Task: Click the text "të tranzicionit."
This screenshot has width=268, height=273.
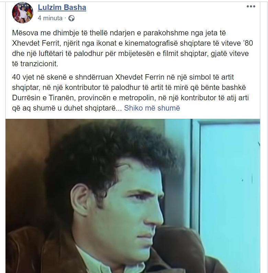Action: (x=35, y=64)
